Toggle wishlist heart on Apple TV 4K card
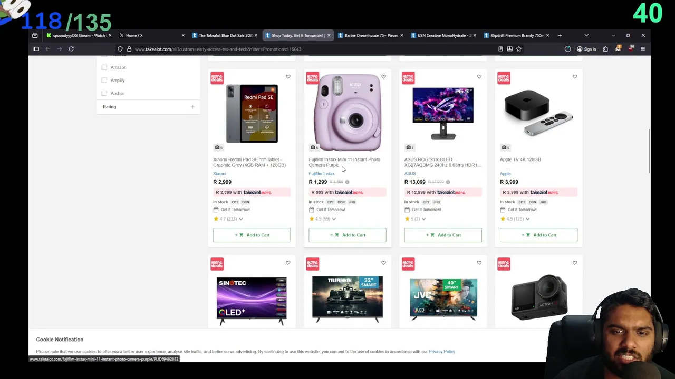Viewport: 675px width, 379px height. pyautogui.click(x=575, y=77)
